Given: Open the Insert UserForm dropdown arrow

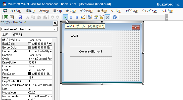Looking at the screenshot, I should 16,17.
